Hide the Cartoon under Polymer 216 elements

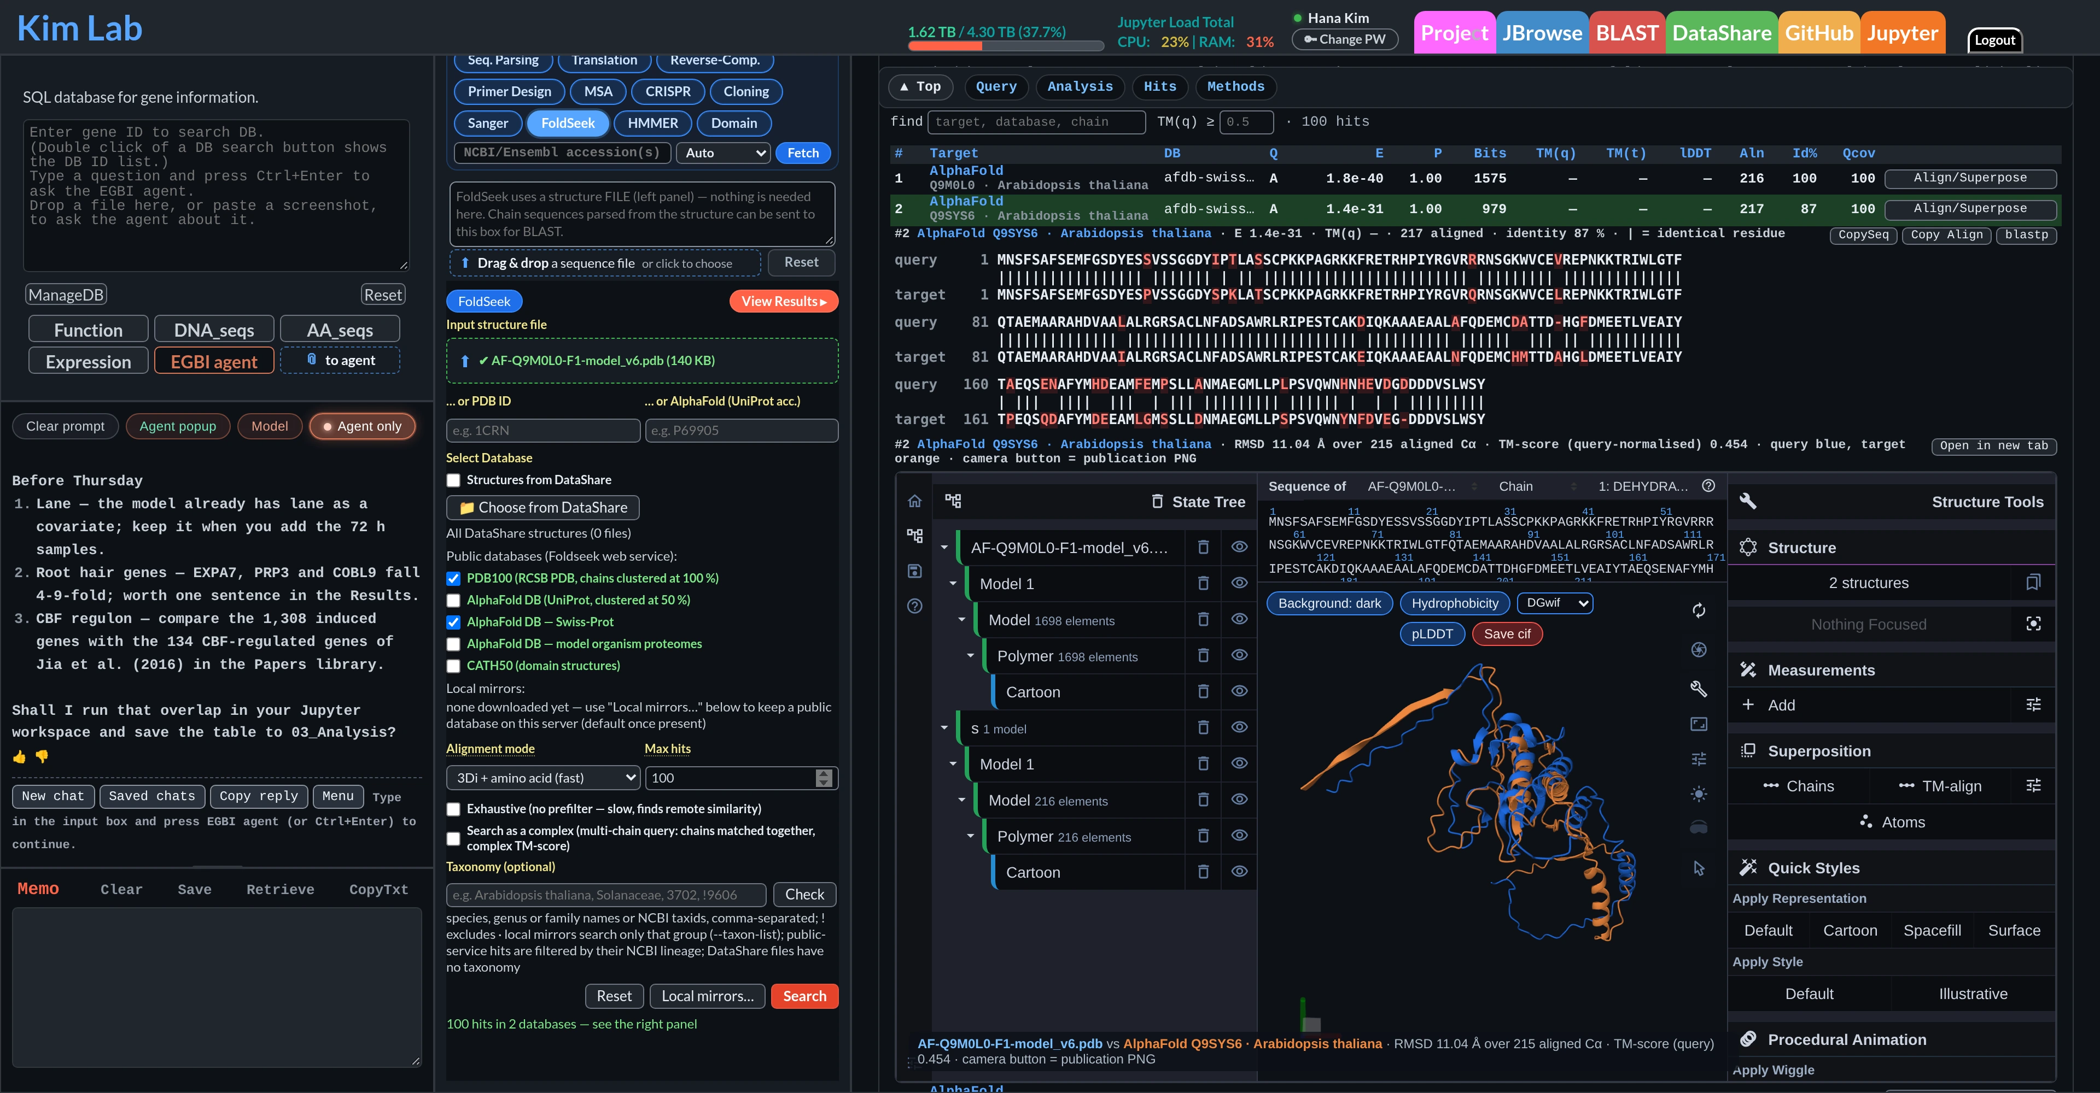pos(1239,872)
